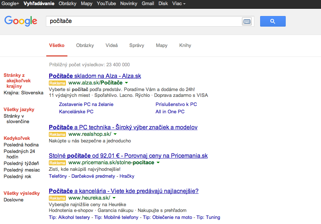321x224 pixels.
Task: Filter results by Posledný týždeň
Action: (21, 164)
